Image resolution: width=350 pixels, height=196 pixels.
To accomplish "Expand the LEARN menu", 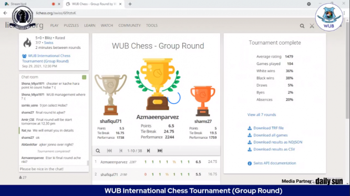I will [x=90, y=25].
